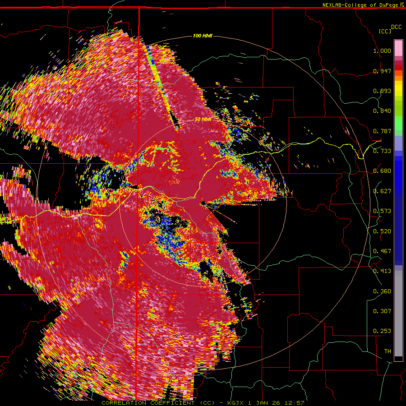Click the bright green segment of the color bar
The height and width of the screenshot is (406, 406).
[x=398, y=123]
